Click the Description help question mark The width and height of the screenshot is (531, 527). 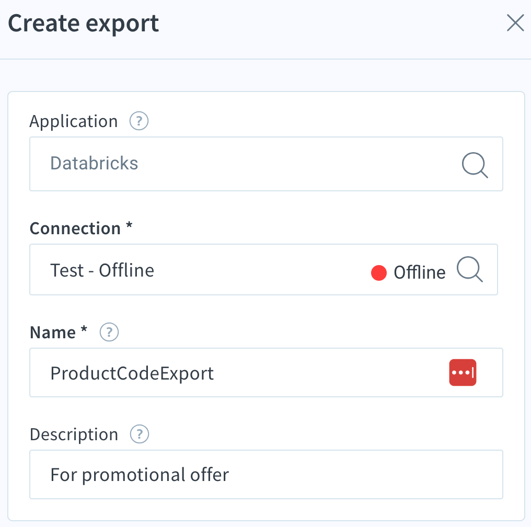pos(138,434)
